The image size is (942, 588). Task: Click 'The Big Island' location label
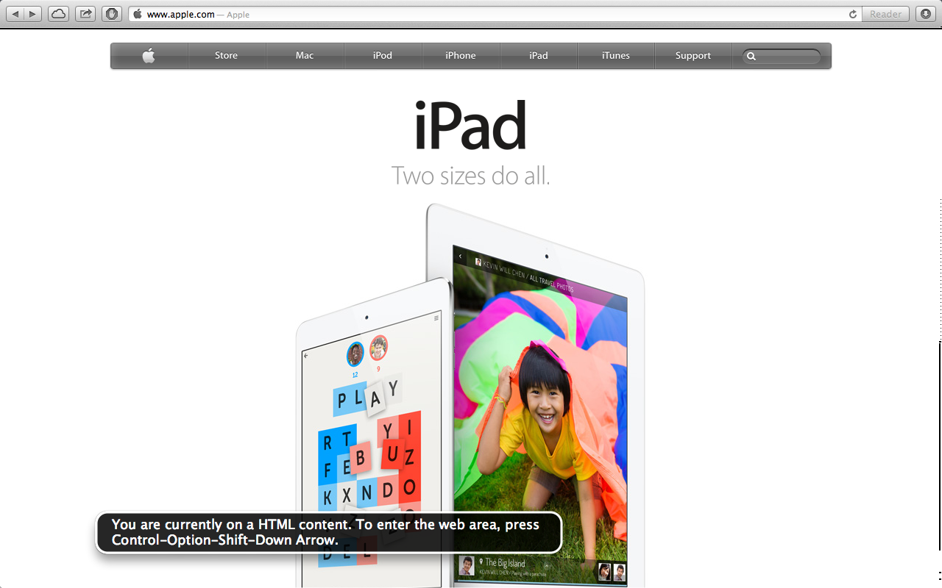[x=505, y=562]
